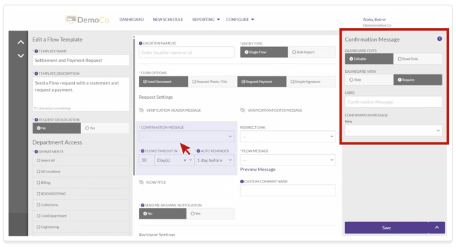Open the Flow Message dropdown
This screenshot has height=248, width=456.
288,160
